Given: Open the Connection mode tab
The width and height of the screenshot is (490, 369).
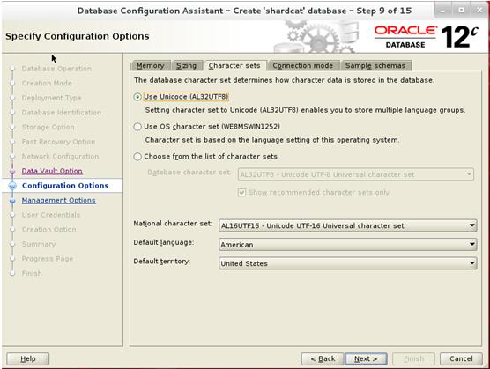Looking at the screenshot, I should 303,65.
